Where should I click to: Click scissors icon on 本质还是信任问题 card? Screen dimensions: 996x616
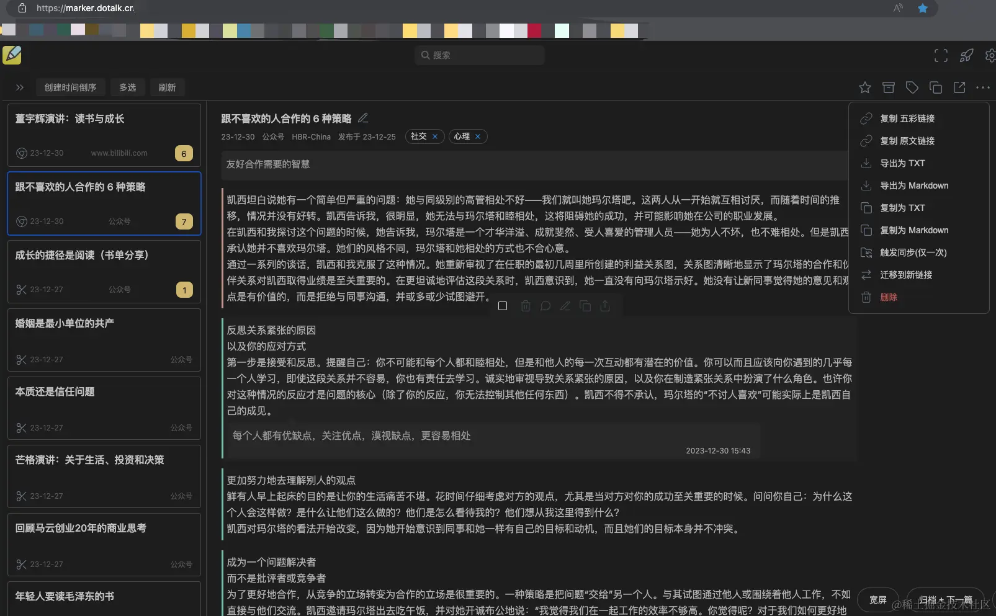(21, 428)
